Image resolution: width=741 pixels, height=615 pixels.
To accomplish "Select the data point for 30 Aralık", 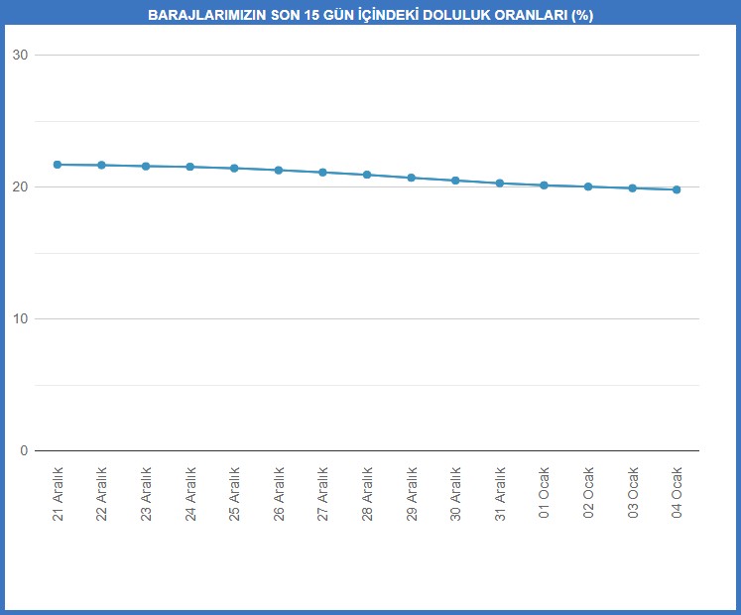I will point(455,181).
